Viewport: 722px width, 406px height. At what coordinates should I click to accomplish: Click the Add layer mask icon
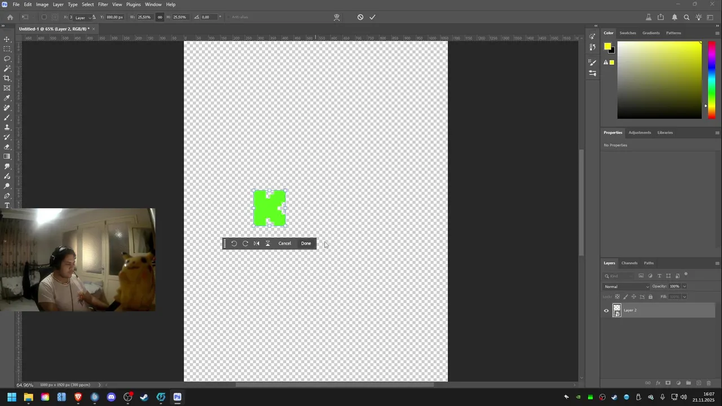coord(668,383)
